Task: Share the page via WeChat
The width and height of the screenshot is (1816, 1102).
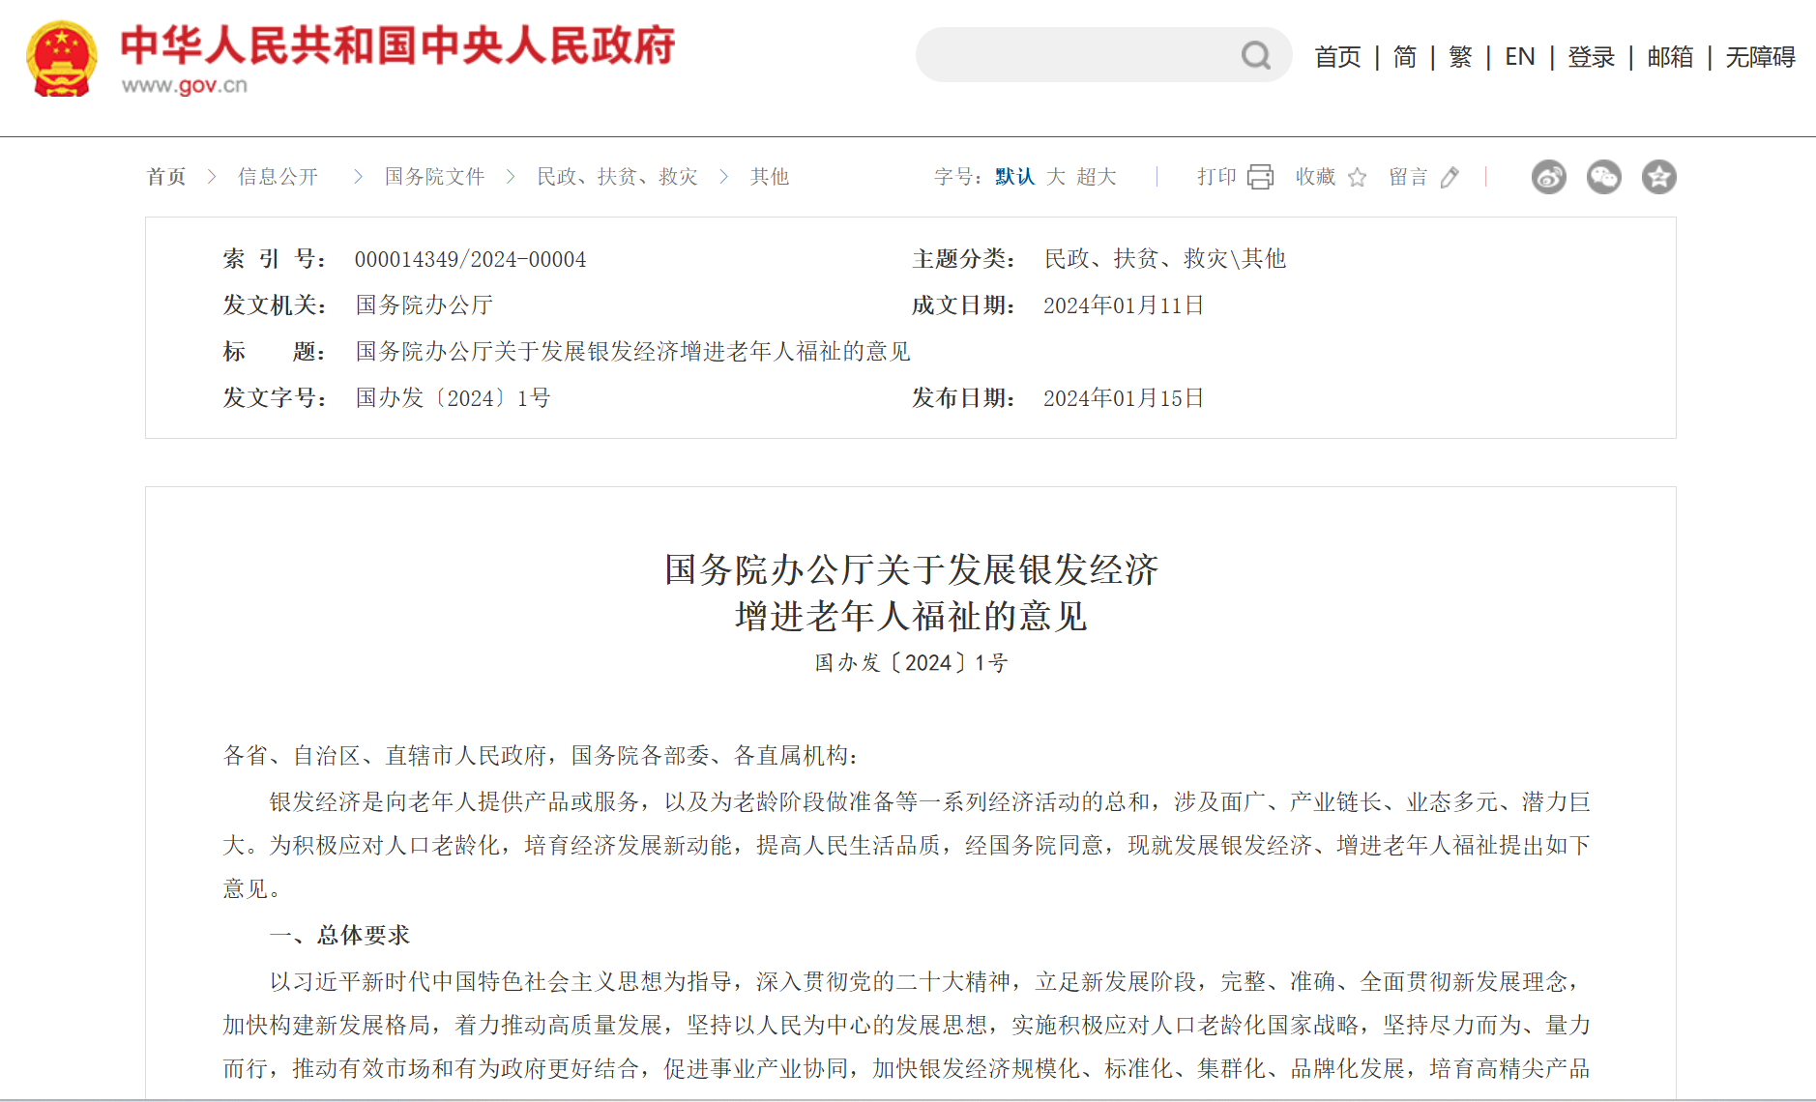Action: point(1603,177)
